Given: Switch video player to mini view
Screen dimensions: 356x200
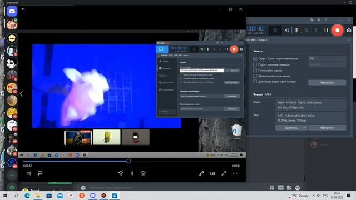Looking at the screenshot, I should point(212,173).
